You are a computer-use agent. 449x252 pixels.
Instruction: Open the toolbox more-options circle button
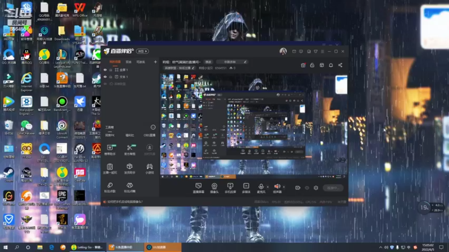click(153, 127)
